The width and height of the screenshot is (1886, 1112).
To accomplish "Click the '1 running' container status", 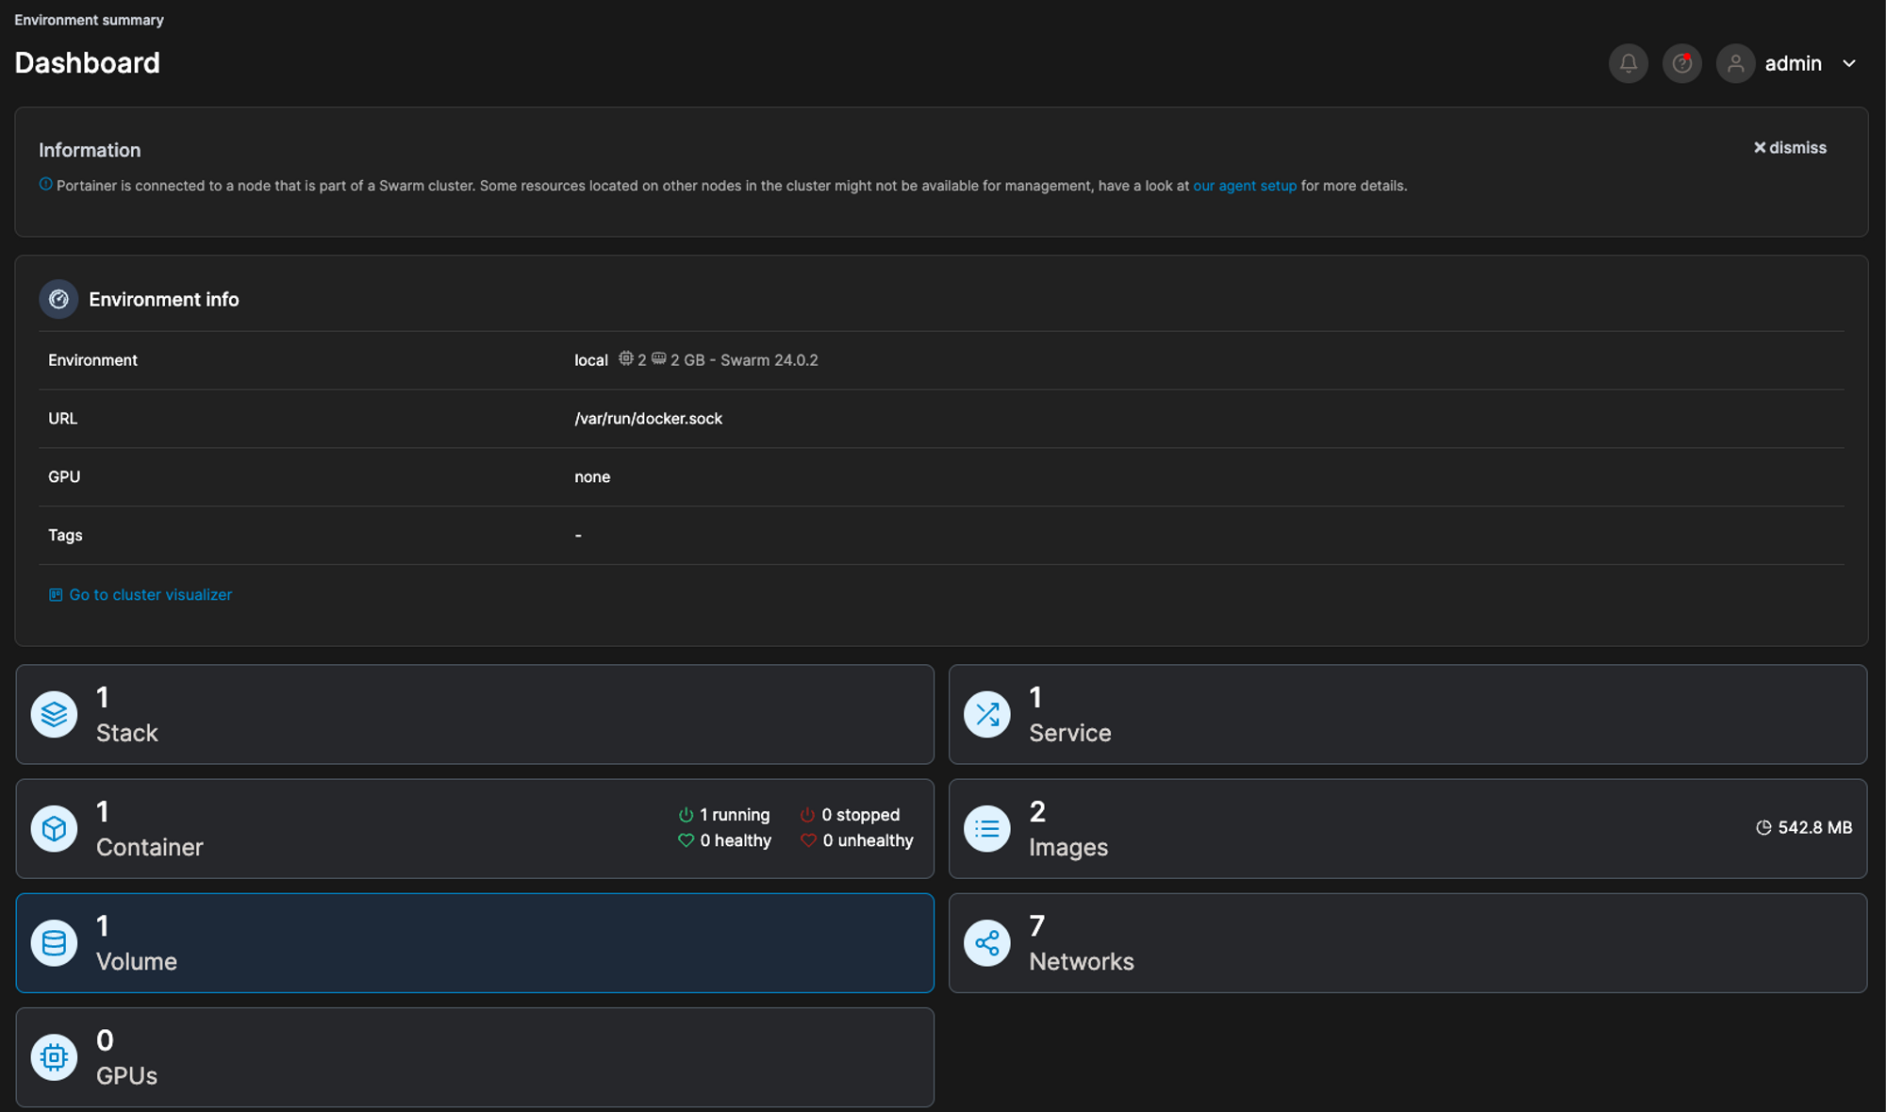I will [x=734, y=815].
